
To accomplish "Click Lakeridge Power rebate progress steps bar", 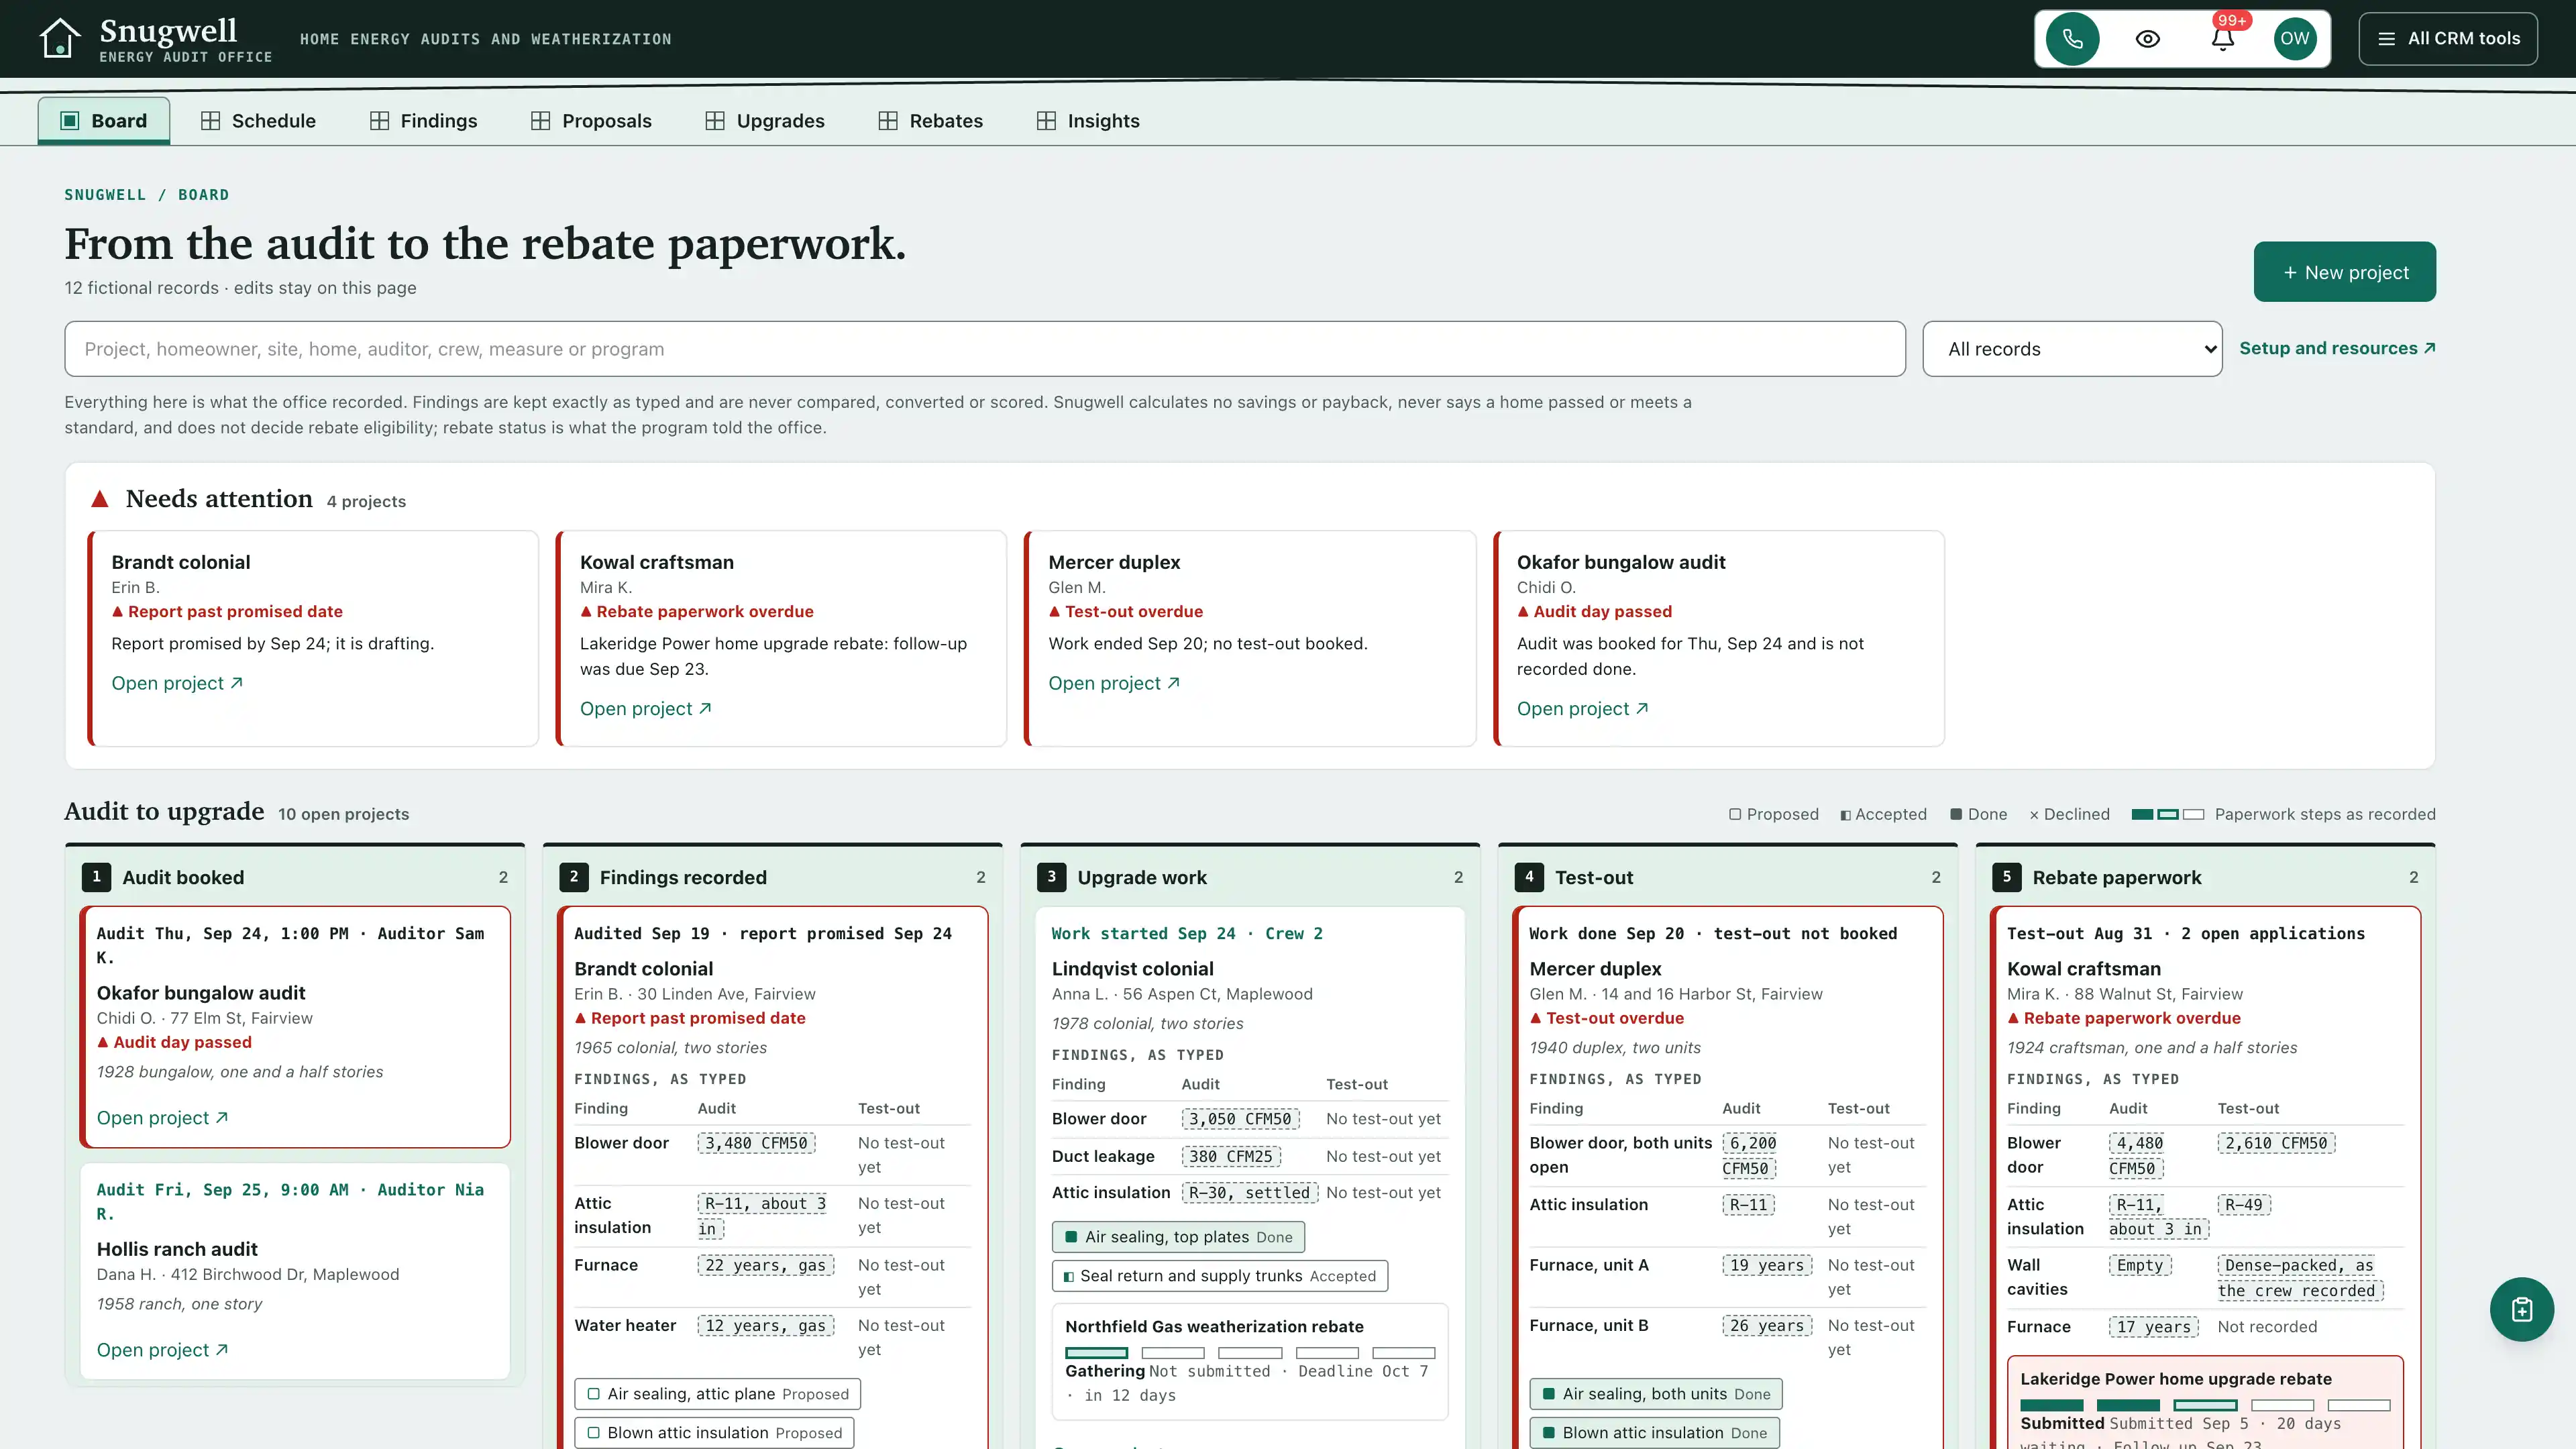I will tap(2205, 1405).
